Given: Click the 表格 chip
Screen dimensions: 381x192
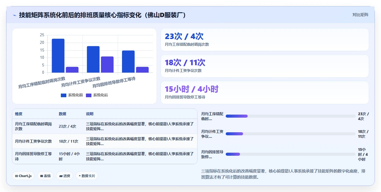Looking at the screenshot, I should click(x=45, y=176).
